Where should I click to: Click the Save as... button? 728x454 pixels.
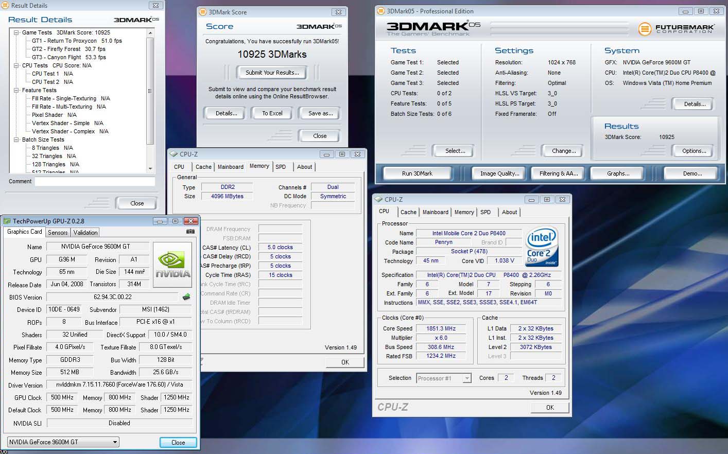pyautogui.click(x=320, y=113)
